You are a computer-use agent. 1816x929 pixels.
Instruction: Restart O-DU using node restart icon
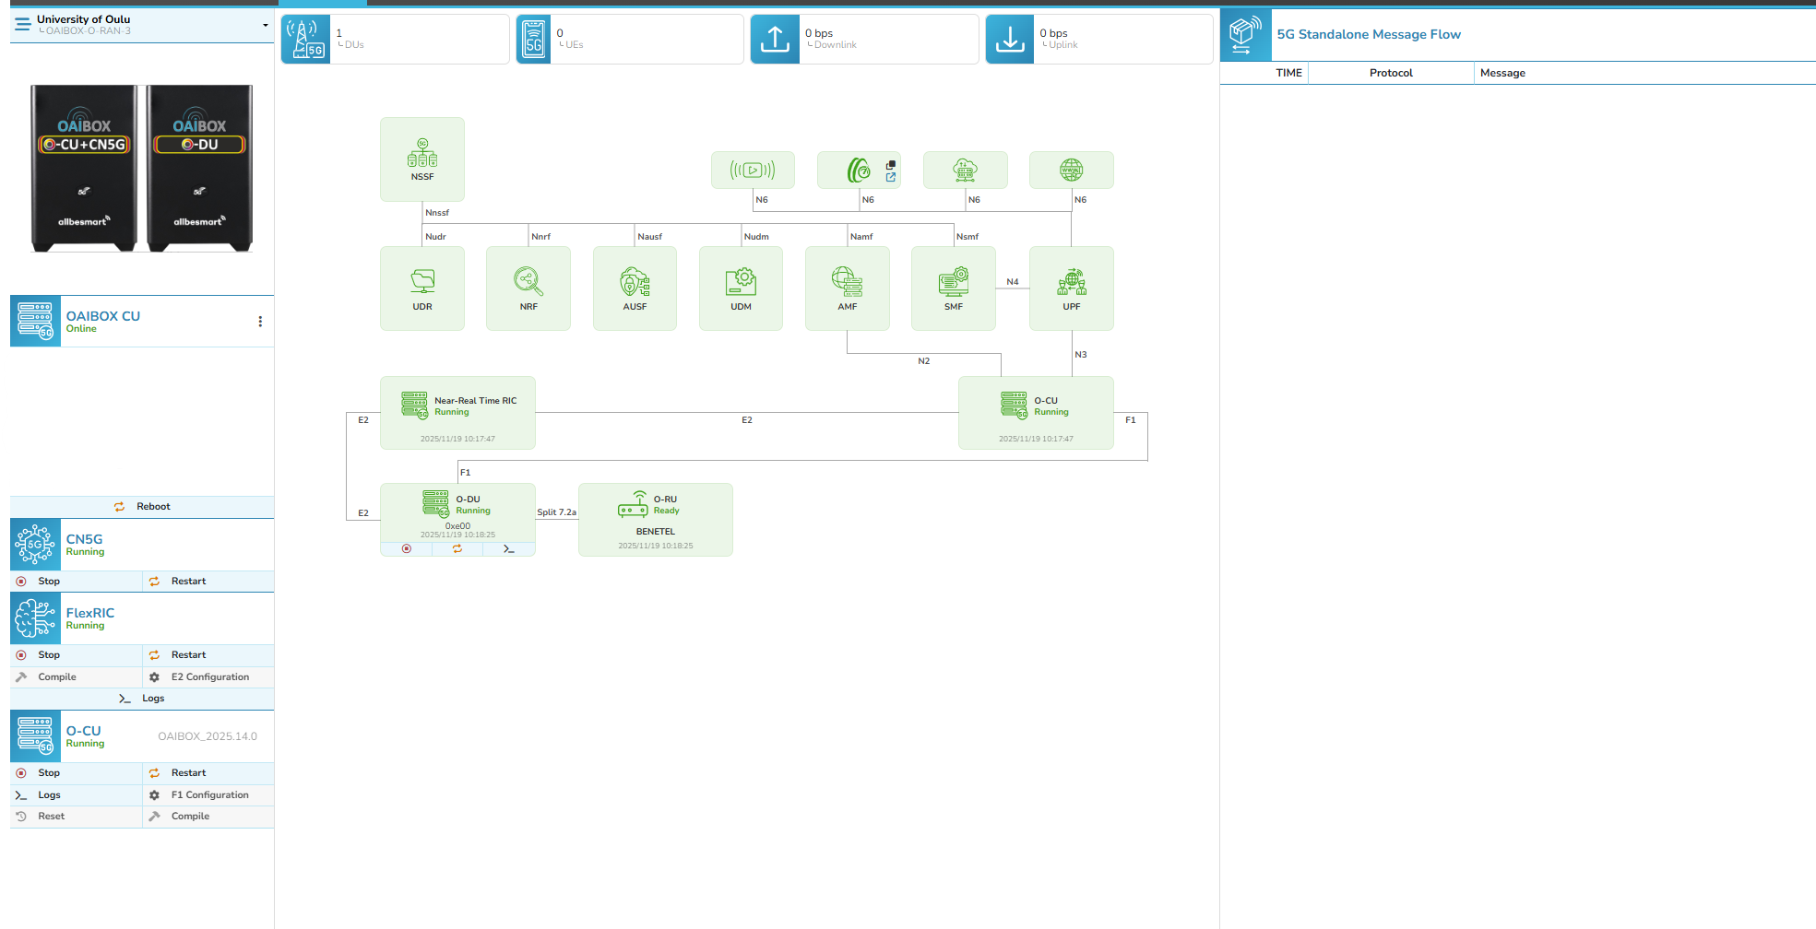(x=457, y=549)
